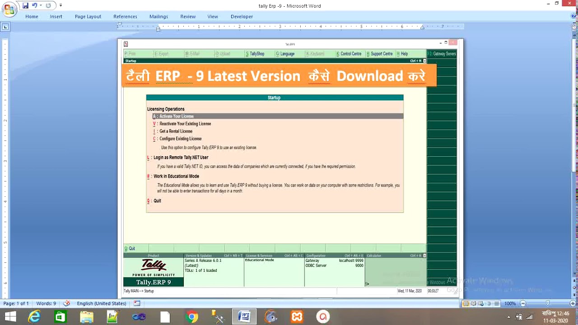Image resolution: width=578 pixels, height=325 pixels.
Task: Open Microsoft Store from taskbar
Action: tap(60, 317)
